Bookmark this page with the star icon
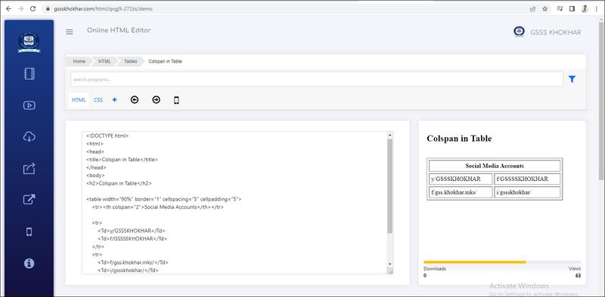605x297 pixels. (x=544, y=8)
